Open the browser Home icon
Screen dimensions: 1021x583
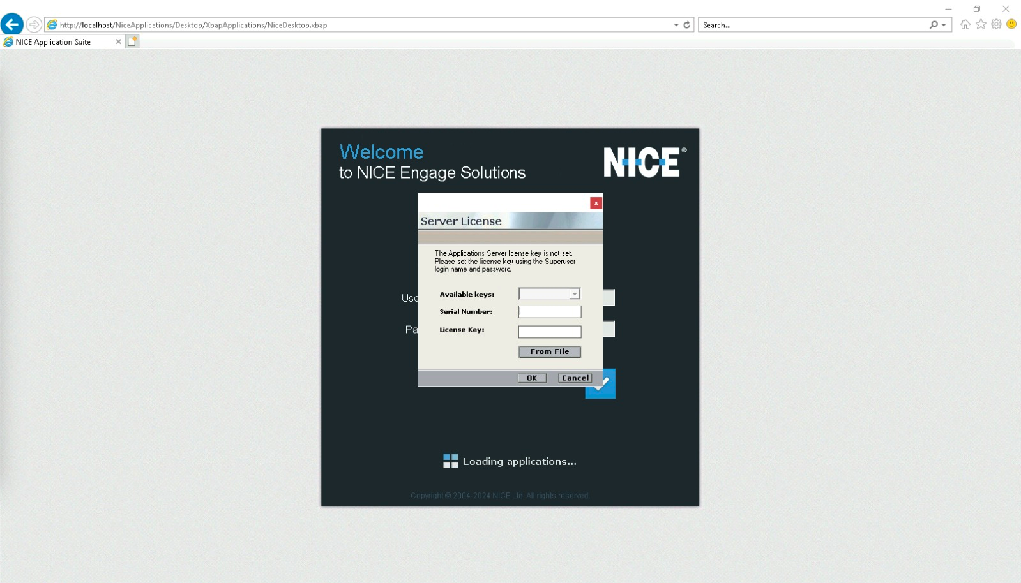(x=965, y=24)
